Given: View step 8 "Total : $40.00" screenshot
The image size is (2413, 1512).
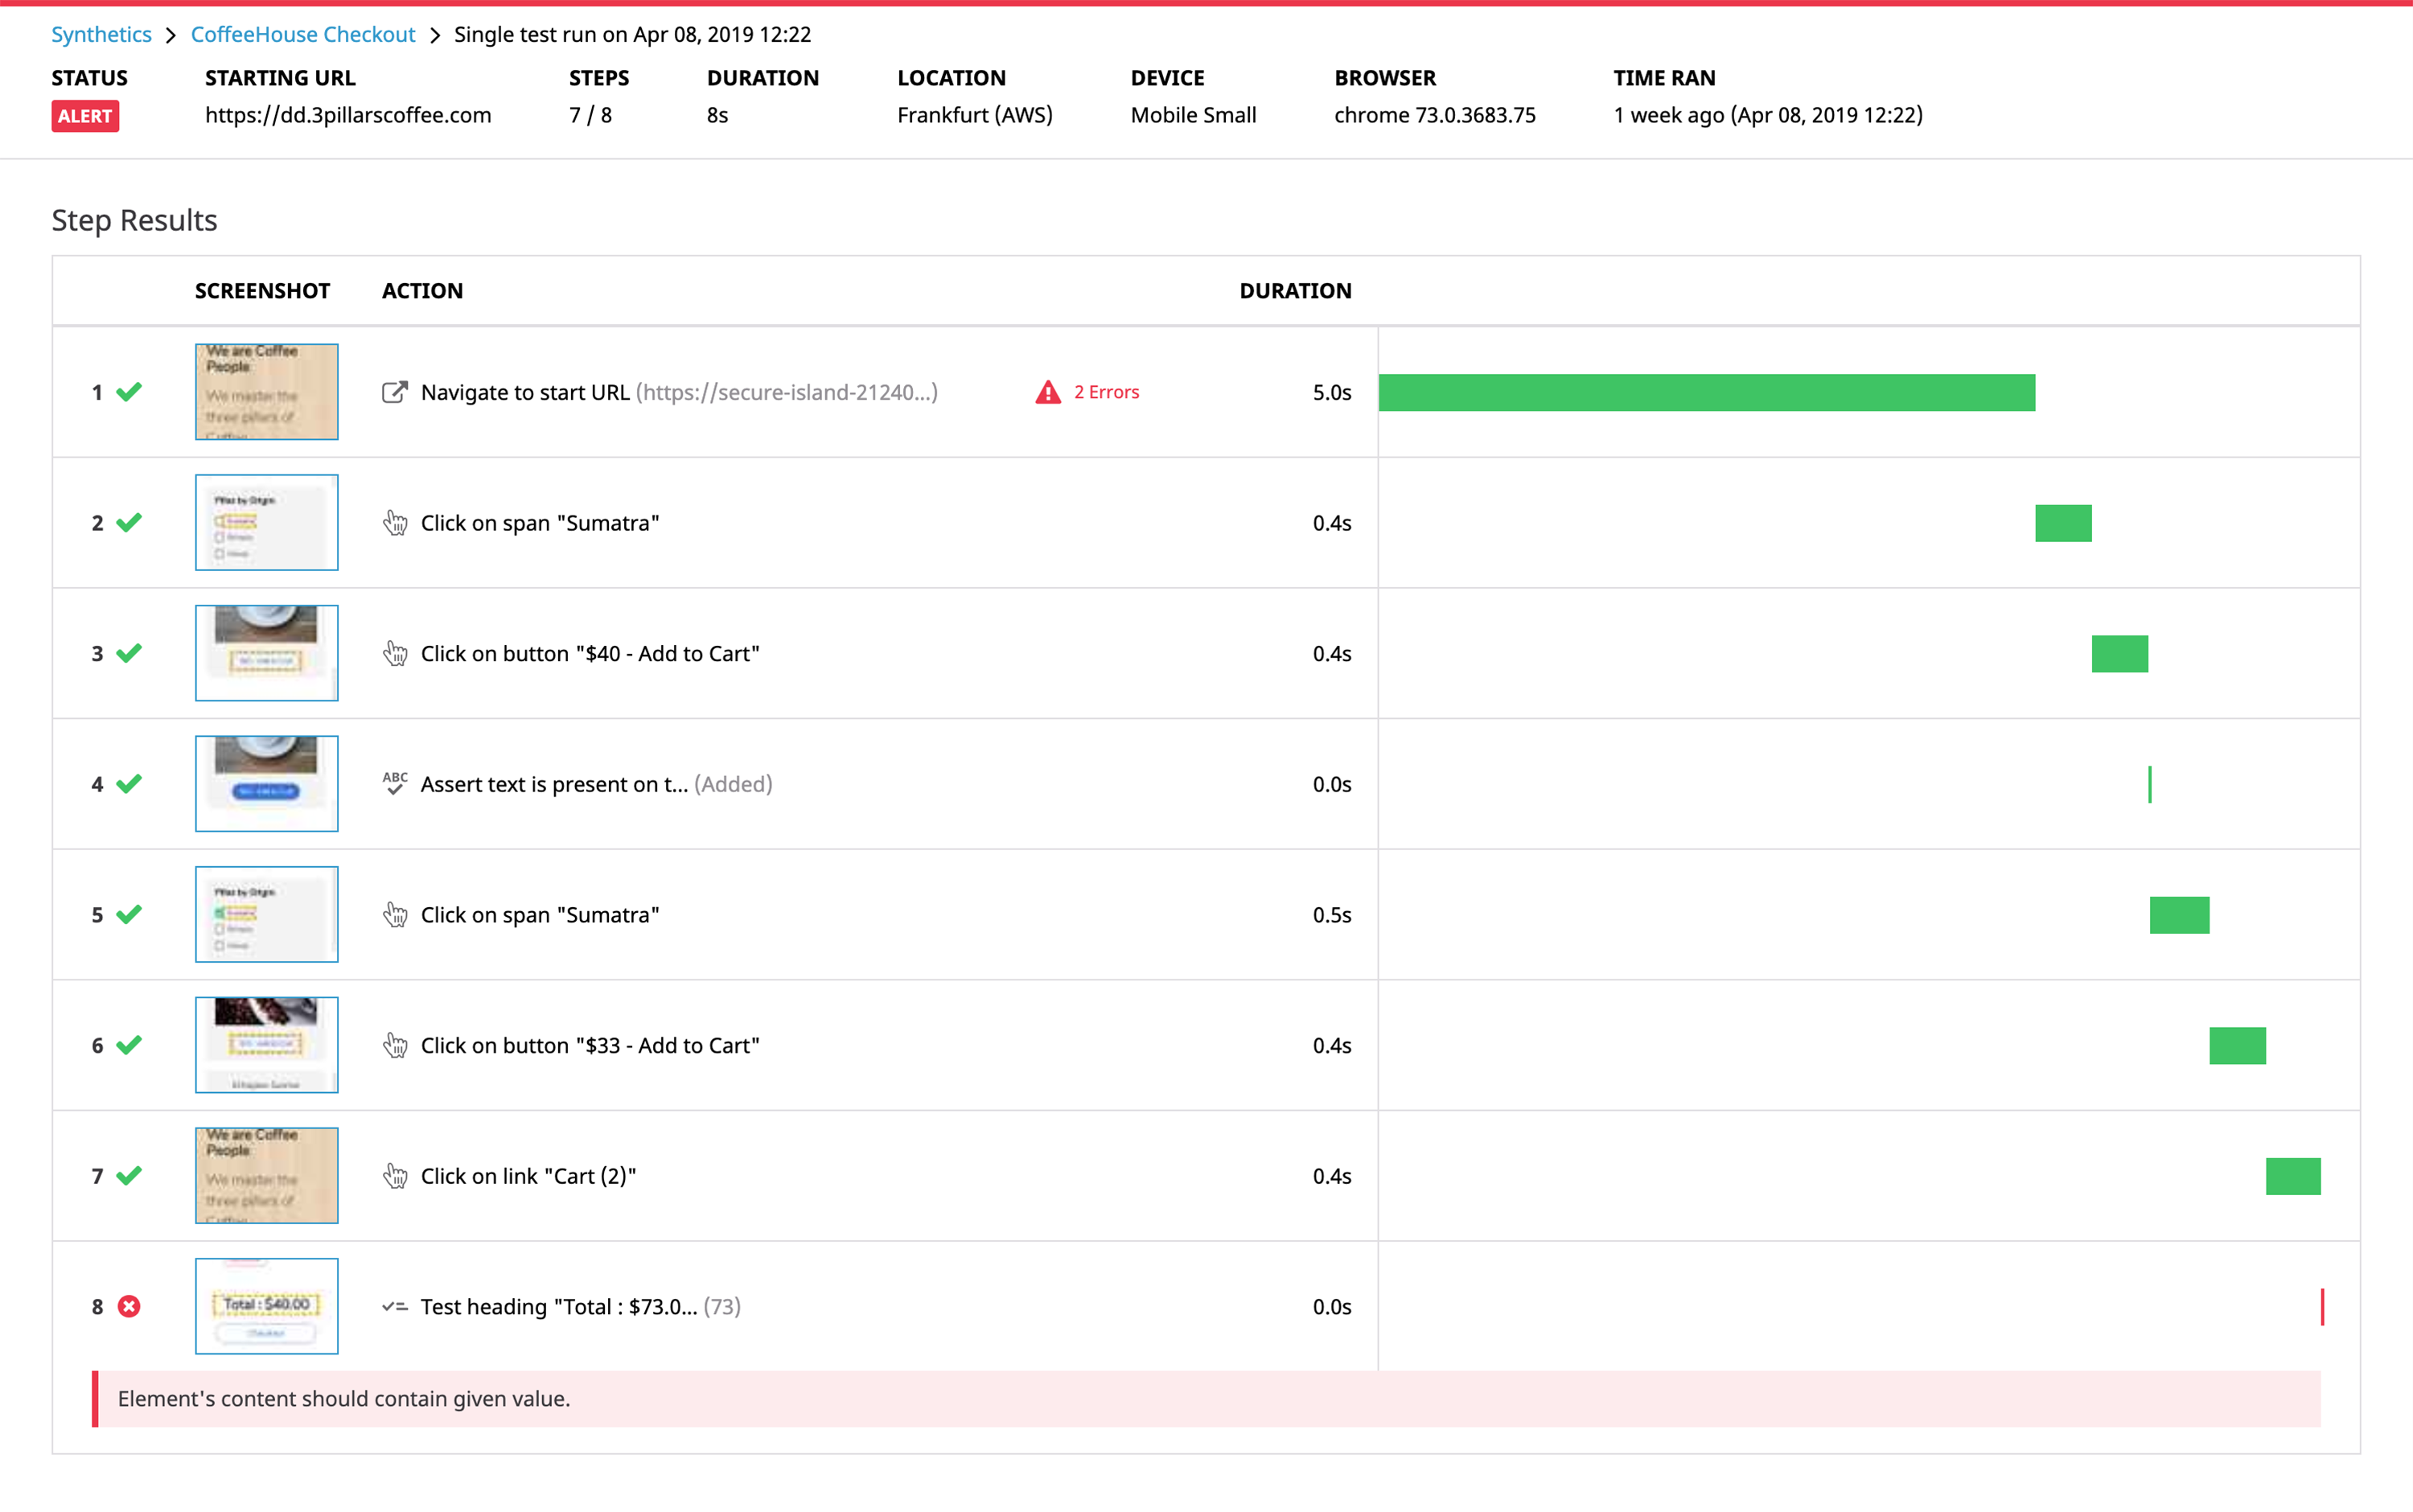Looking at the screenshot, I should (x=266, y=1306).
